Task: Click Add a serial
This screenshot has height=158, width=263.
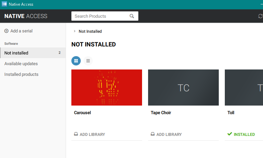Action: tap(18, 31)
